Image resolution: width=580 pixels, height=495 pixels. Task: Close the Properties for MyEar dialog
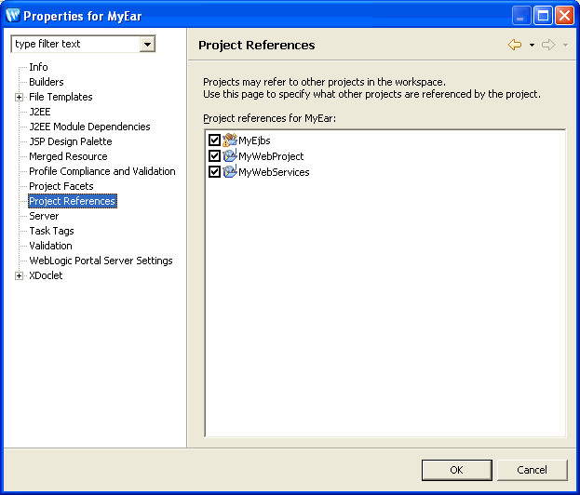pos(565,16)
